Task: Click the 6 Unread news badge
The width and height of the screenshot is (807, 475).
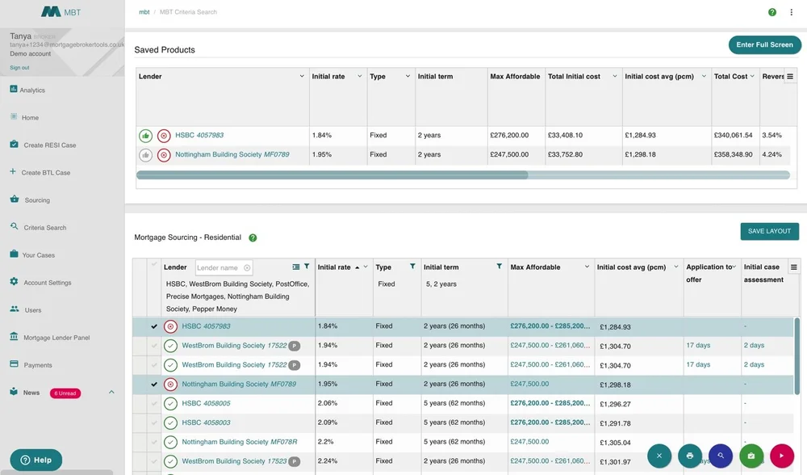Action: (65, 393)
